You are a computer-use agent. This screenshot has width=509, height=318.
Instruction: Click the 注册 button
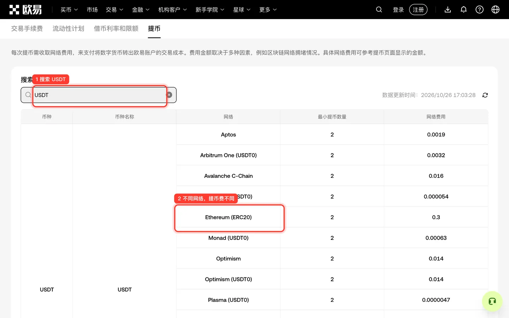[x=418, y=10]
